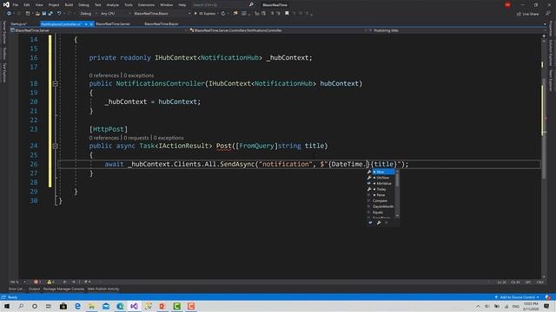Open the Edit menu

pyautogui.click(x=27, y=5)
